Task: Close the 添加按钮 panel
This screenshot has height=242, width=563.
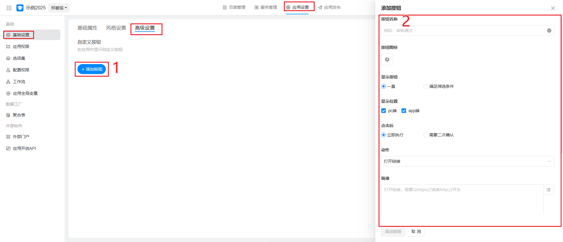Action: [x=553, y=8]
